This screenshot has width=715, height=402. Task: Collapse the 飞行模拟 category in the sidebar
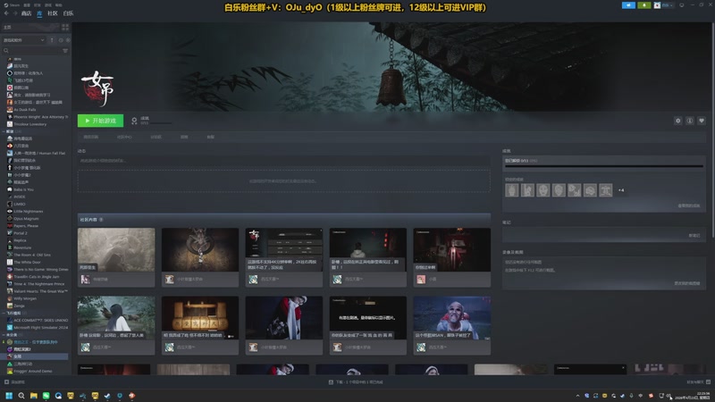(4, 314)
